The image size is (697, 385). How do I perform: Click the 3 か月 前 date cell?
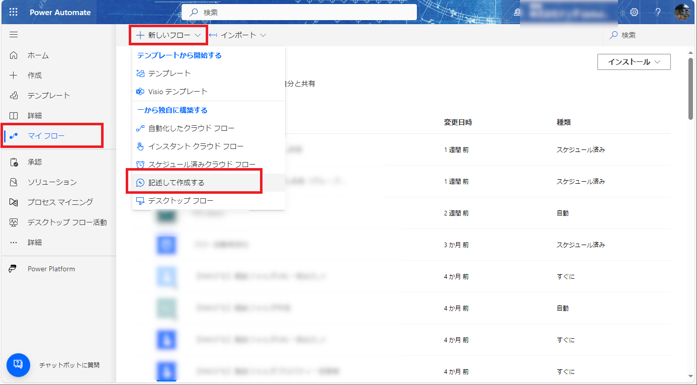pyautogui.click(x=456, y=245)
